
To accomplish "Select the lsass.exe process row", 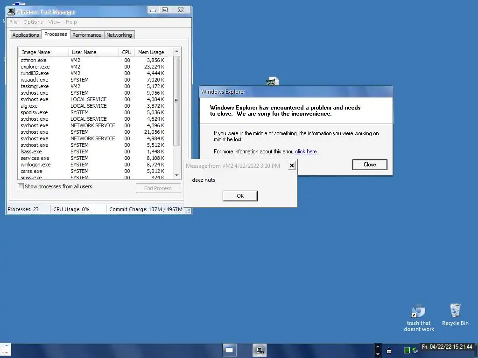I will (x=95, y=151).
